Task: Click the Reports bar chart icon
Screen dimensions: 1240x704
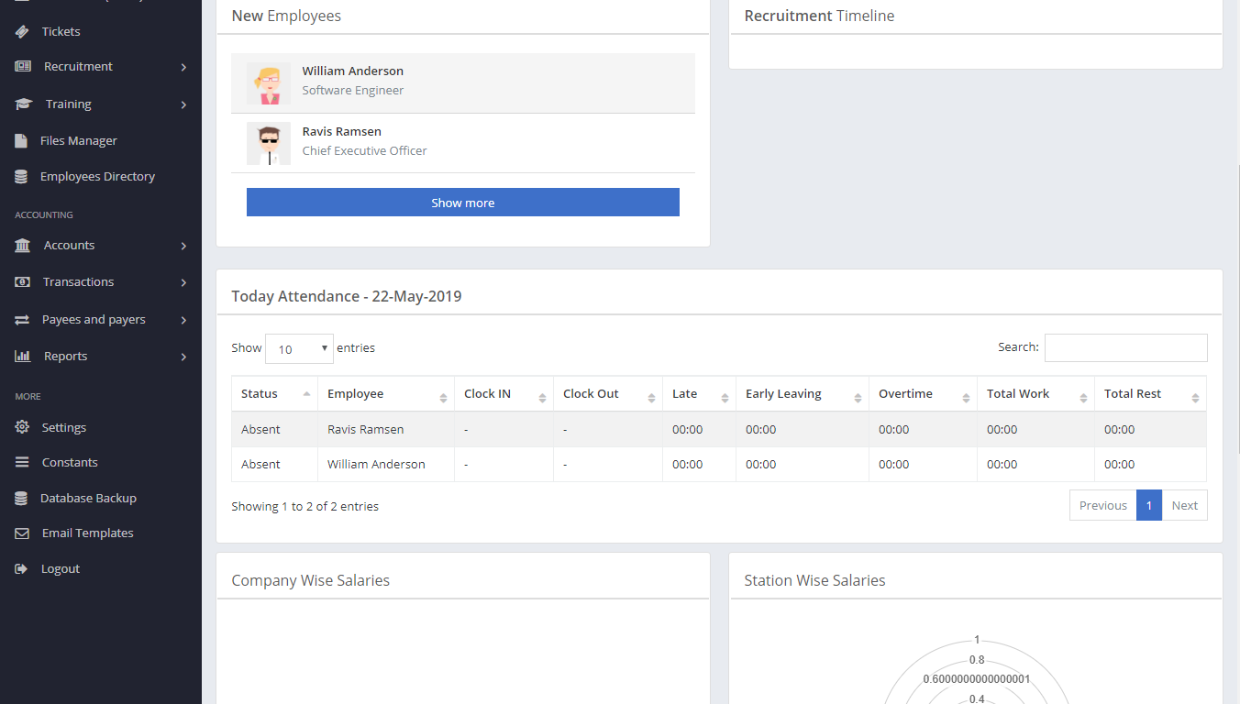Action: click(23, 357)
